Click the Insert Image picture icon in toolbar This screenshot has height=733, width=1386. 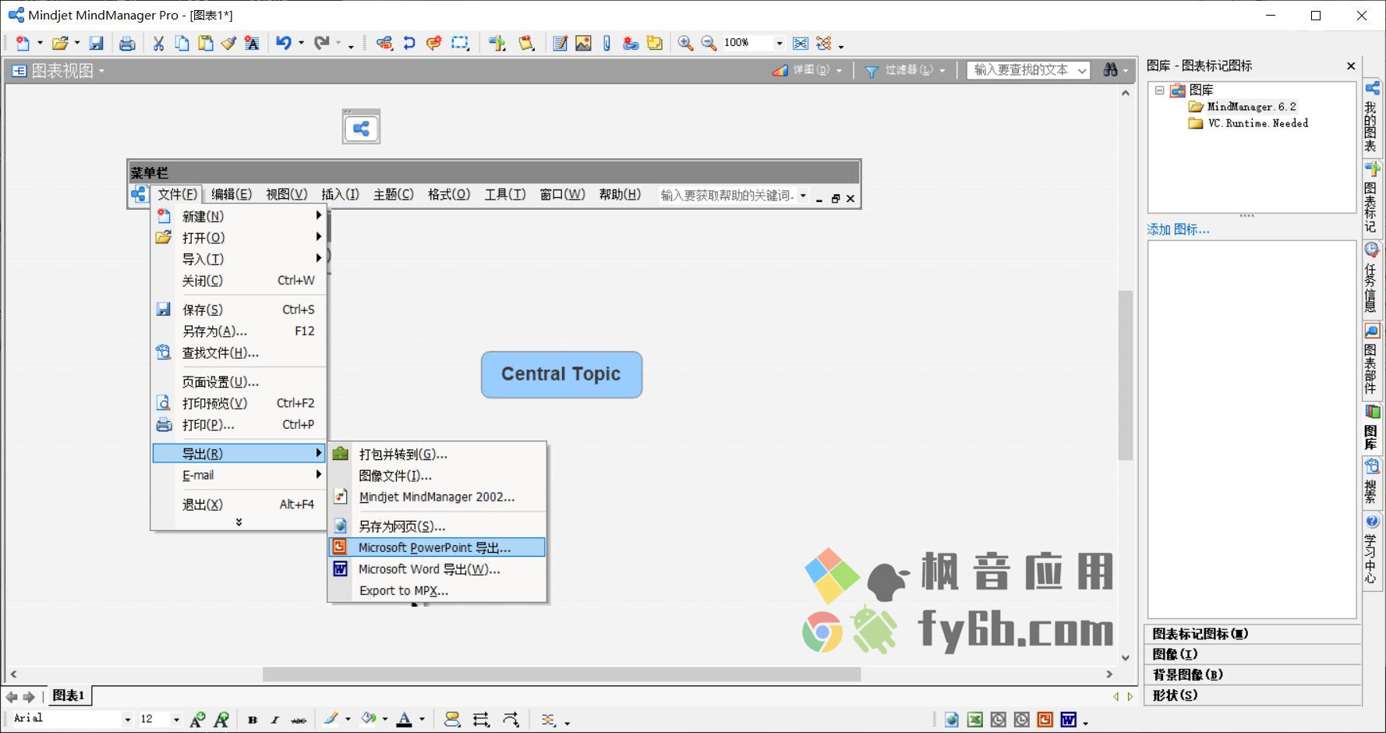coord(583,43)
